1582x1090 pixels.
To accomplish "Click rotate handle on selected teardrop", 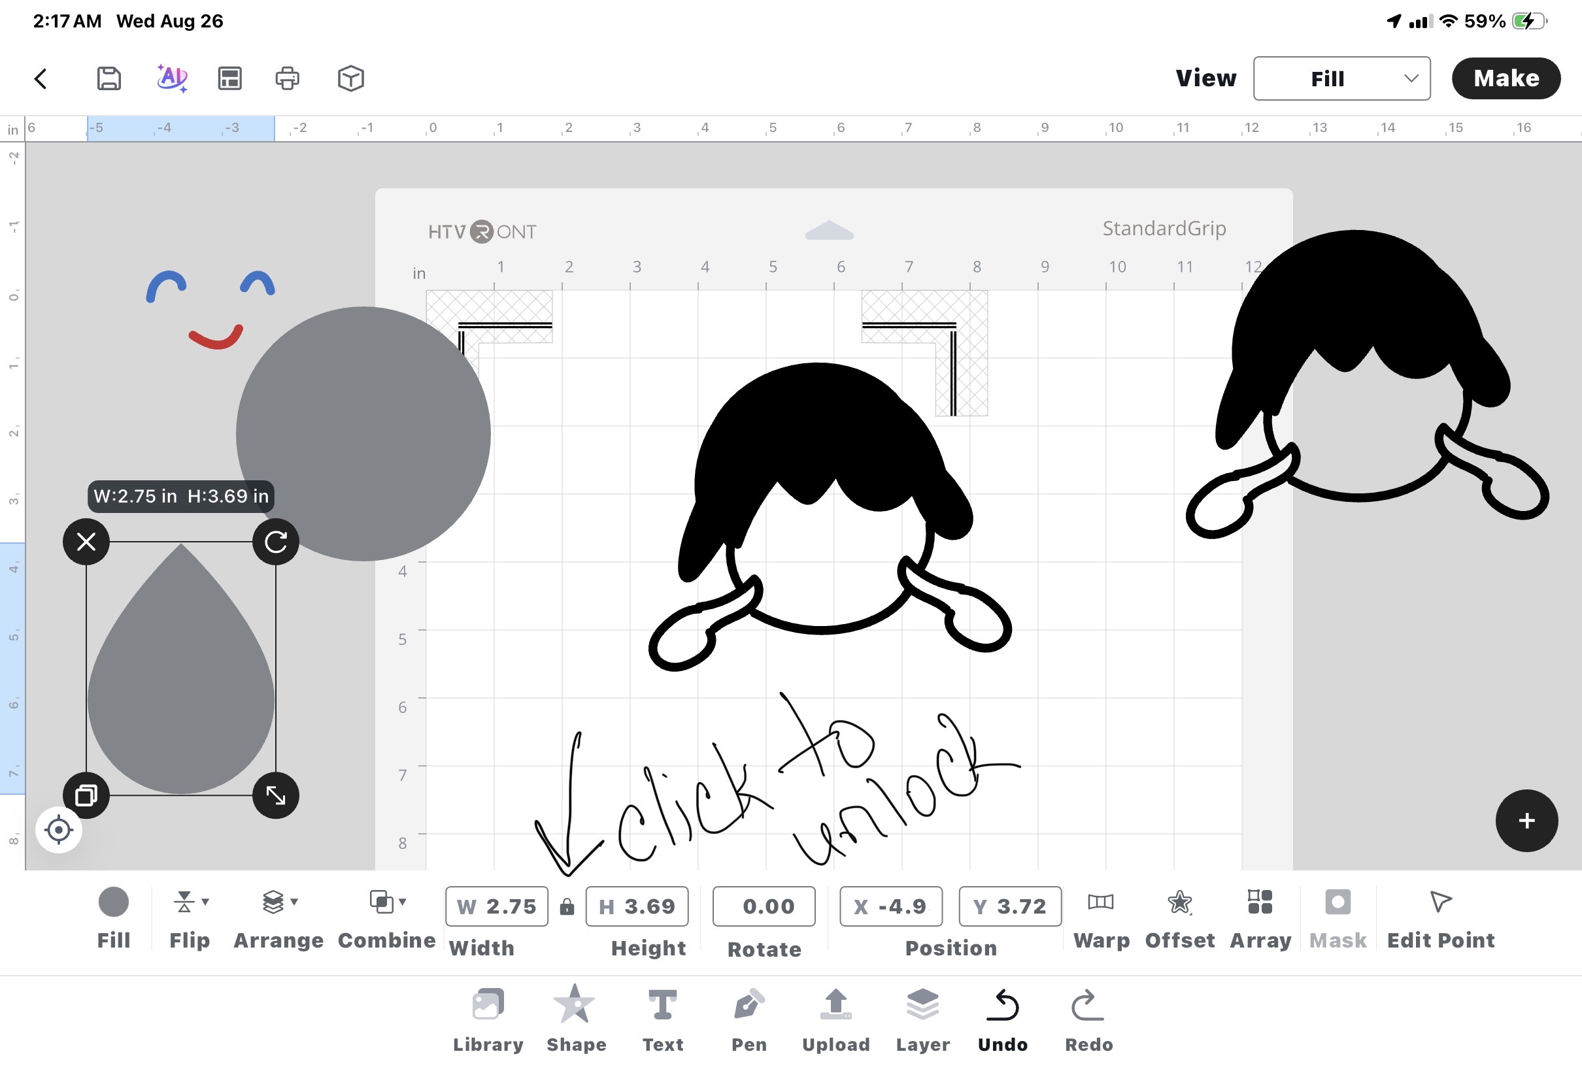I will [x=275, y=542].
